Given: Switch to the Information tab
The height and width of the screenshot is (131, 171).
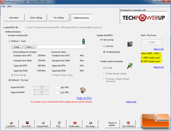Looking at the screenshot, I should tap(14, 18).
